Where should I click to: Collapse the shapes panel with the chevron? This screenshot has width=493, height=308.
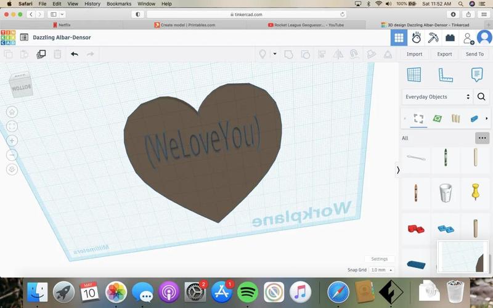point(397,170)
